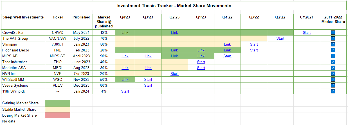
Task: Open MIPS AB Q4'22 Start link
Action: [227, 56]
